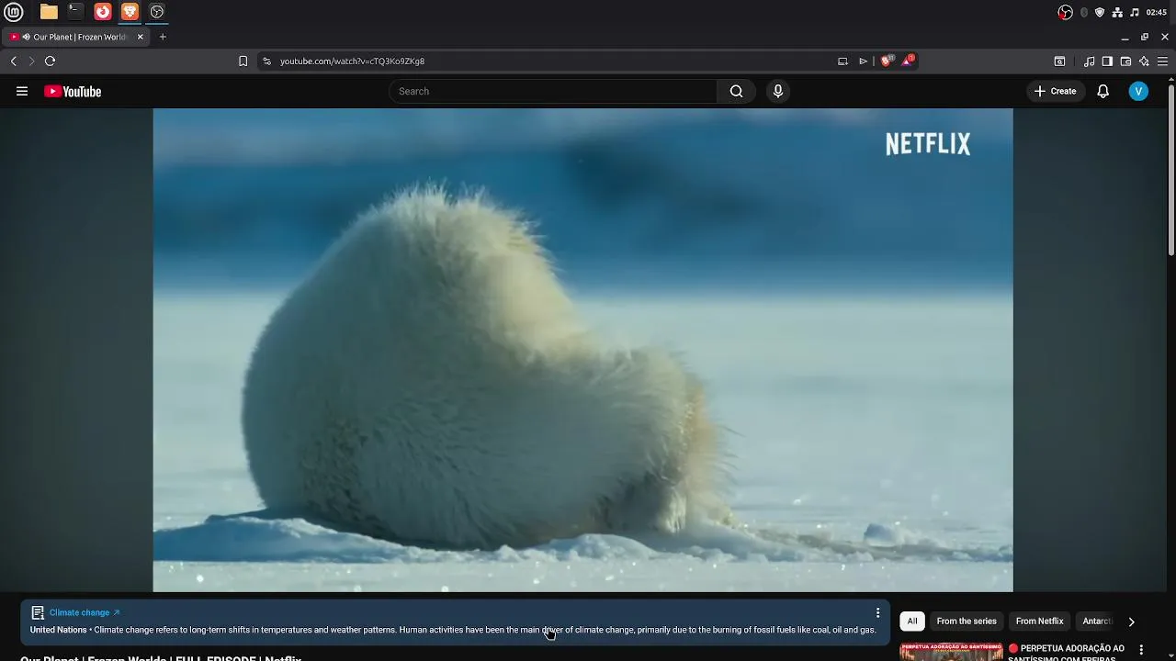Open the Leo AI assistant icon
Viewport: 1176px width, 661px height.
[x=1144, y=62]
